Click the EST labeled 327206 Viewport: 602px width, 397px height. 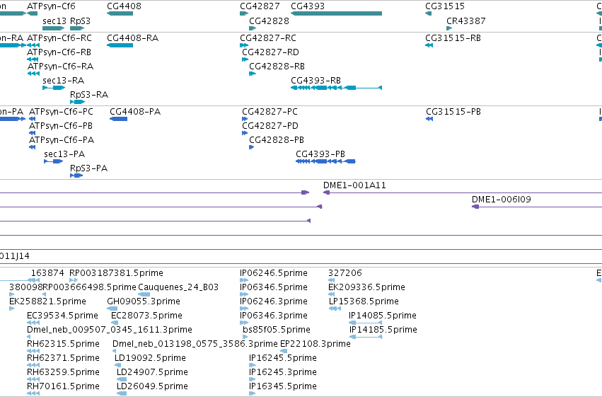coord(345,273)
